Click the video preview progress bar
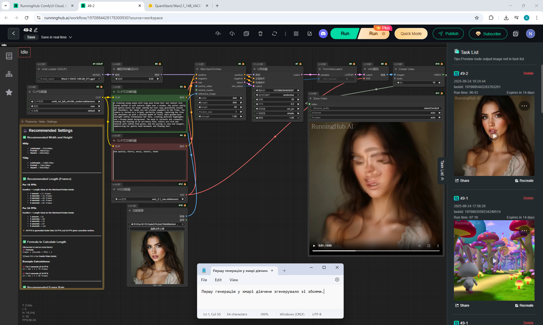 pos(376,251)
